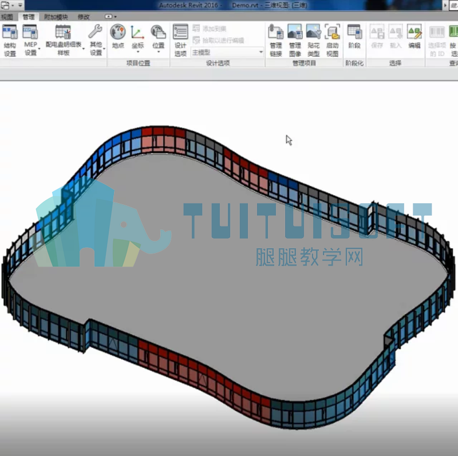Image resolution: width=458 pixels, height=456 pixels.
Task: Open 设计选项 design options icon
Action: click(180, 40)
